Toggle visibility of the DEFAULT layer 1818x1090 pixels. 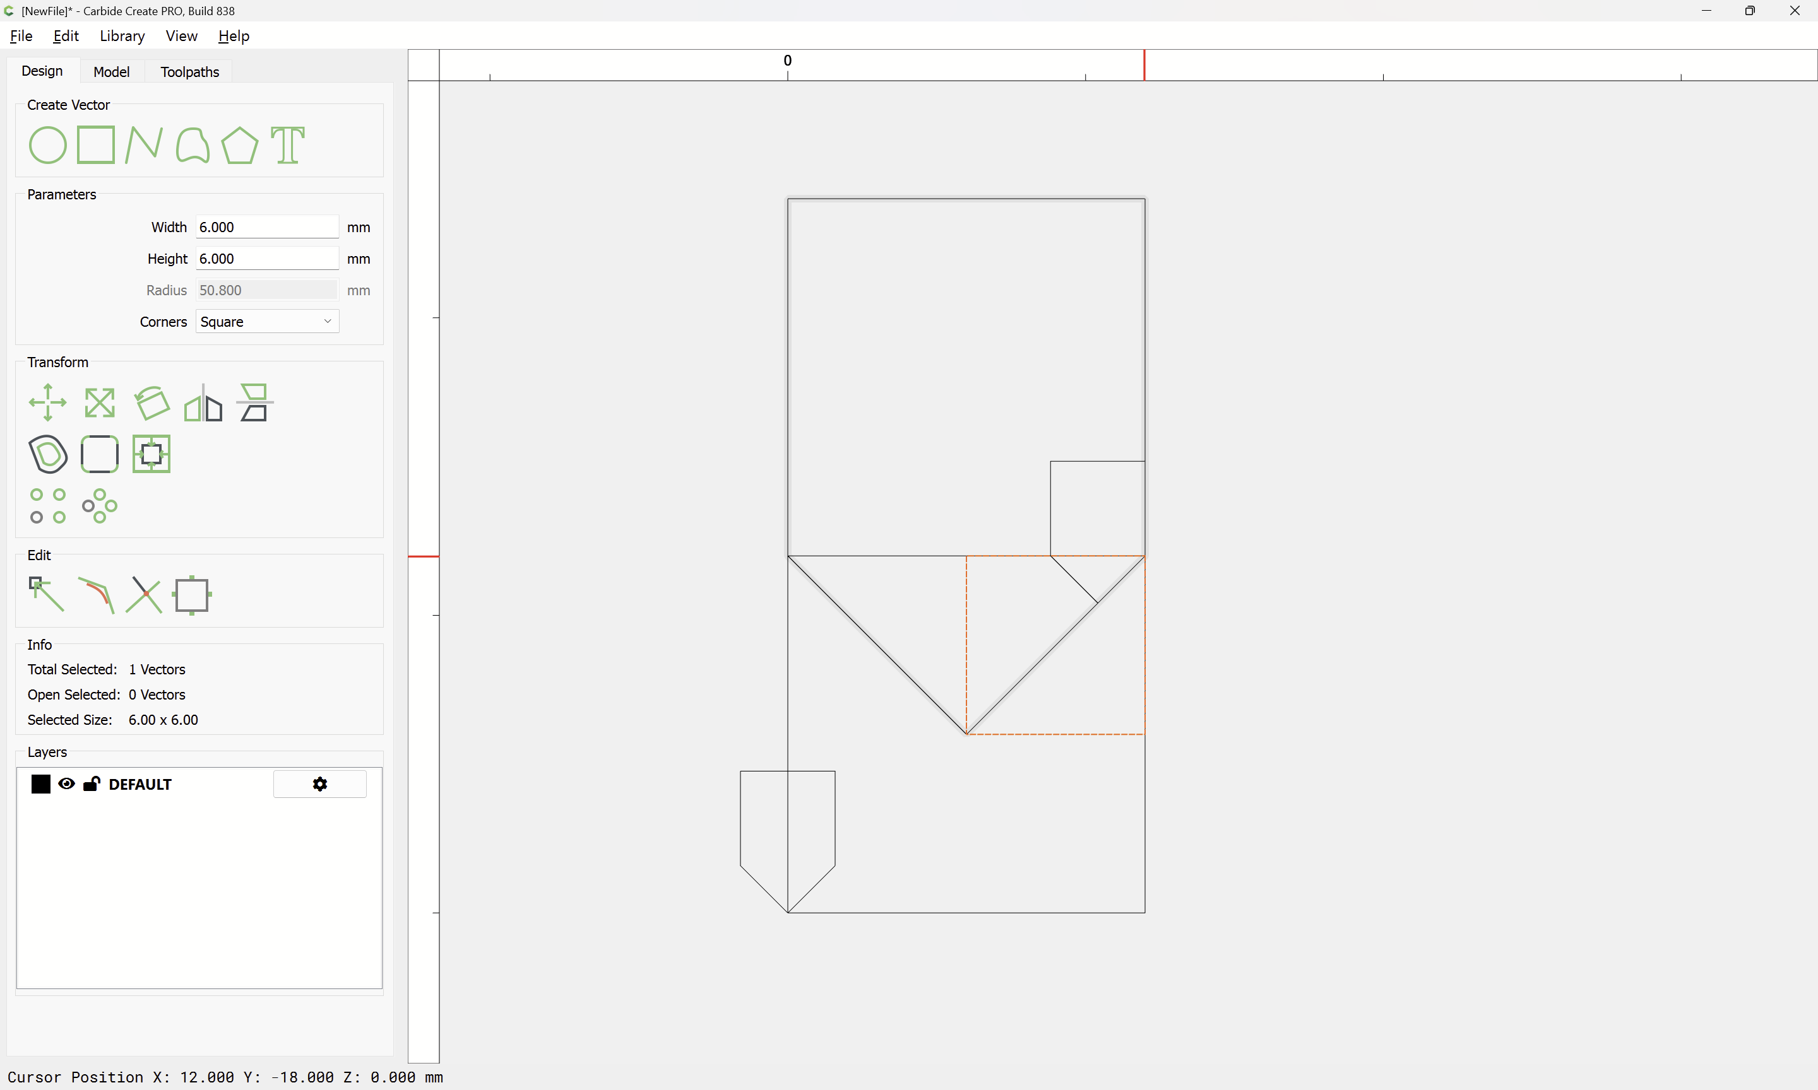pos(66,783)
